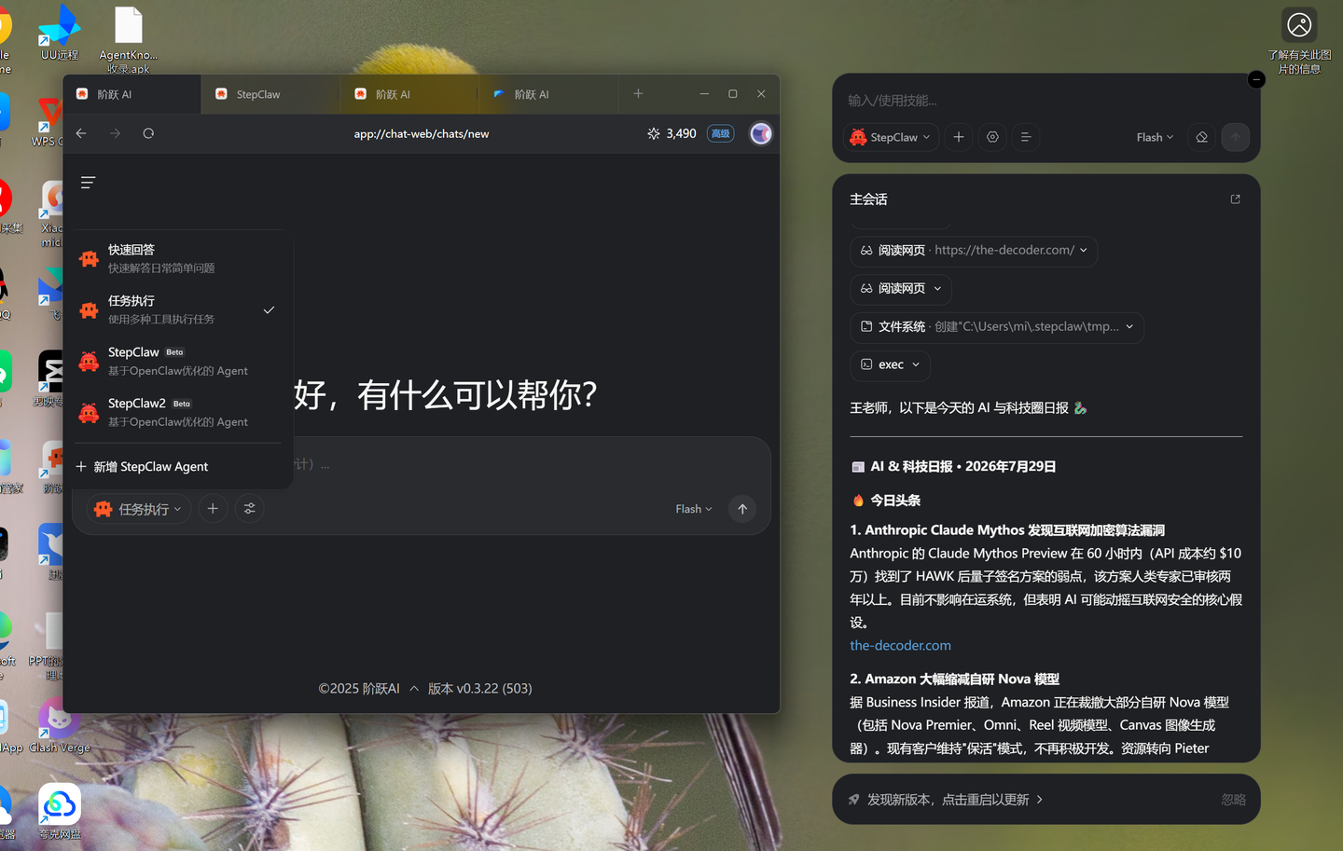The width and height of the screenshot is (1343, 851).
Task: Switch to third 阶跃 AI tab
Action: [x=409, y=94]
